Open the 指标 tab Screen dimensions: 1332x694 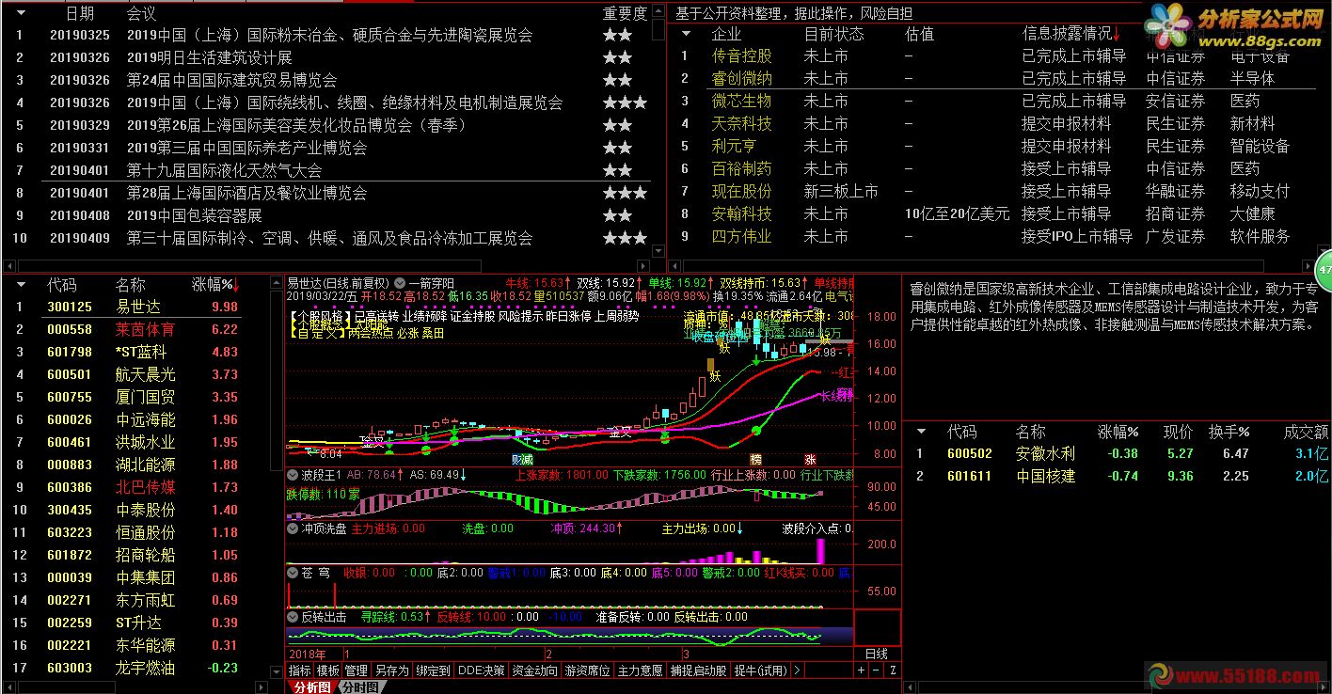click(299, 670)
